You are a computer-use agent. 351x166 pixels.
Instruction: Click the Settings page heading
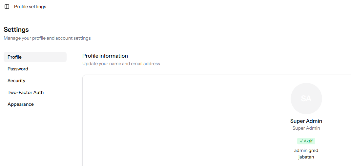pos(16,29)
